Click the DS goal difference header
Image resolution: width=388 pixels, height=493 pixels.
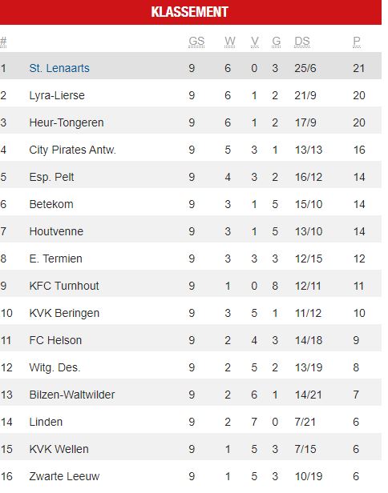[302, 41]
